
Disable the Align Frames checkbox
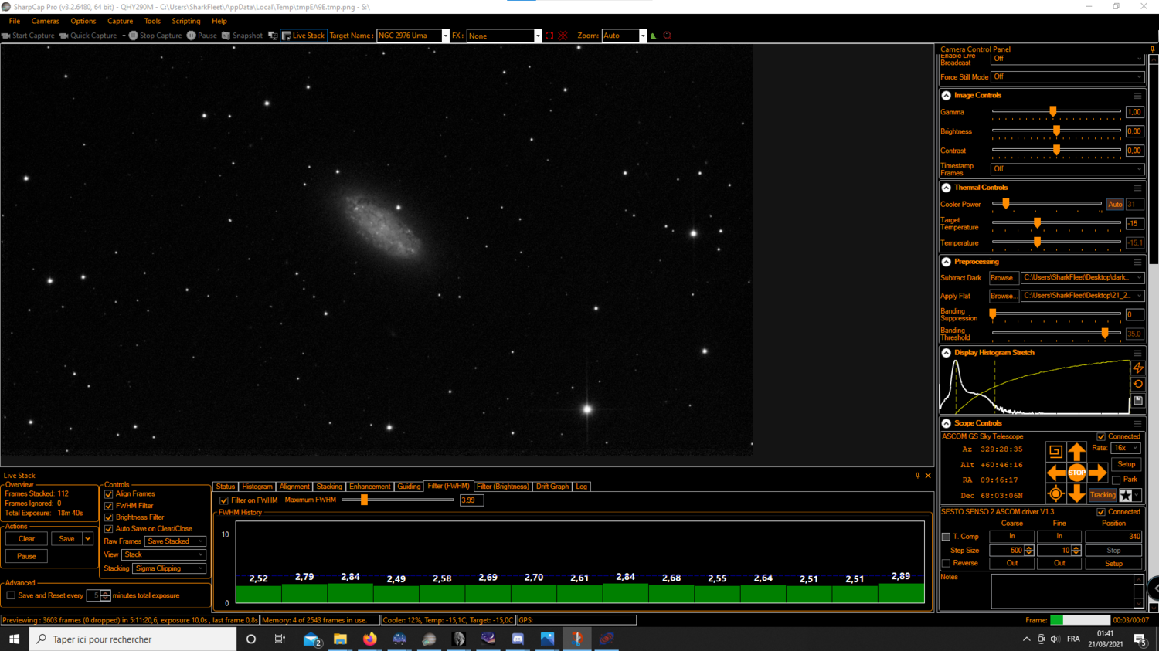click(x=108, y=494)
